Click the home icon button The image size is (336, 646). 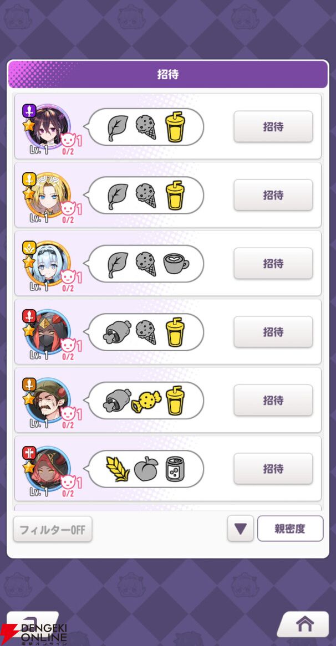(304, 624)
